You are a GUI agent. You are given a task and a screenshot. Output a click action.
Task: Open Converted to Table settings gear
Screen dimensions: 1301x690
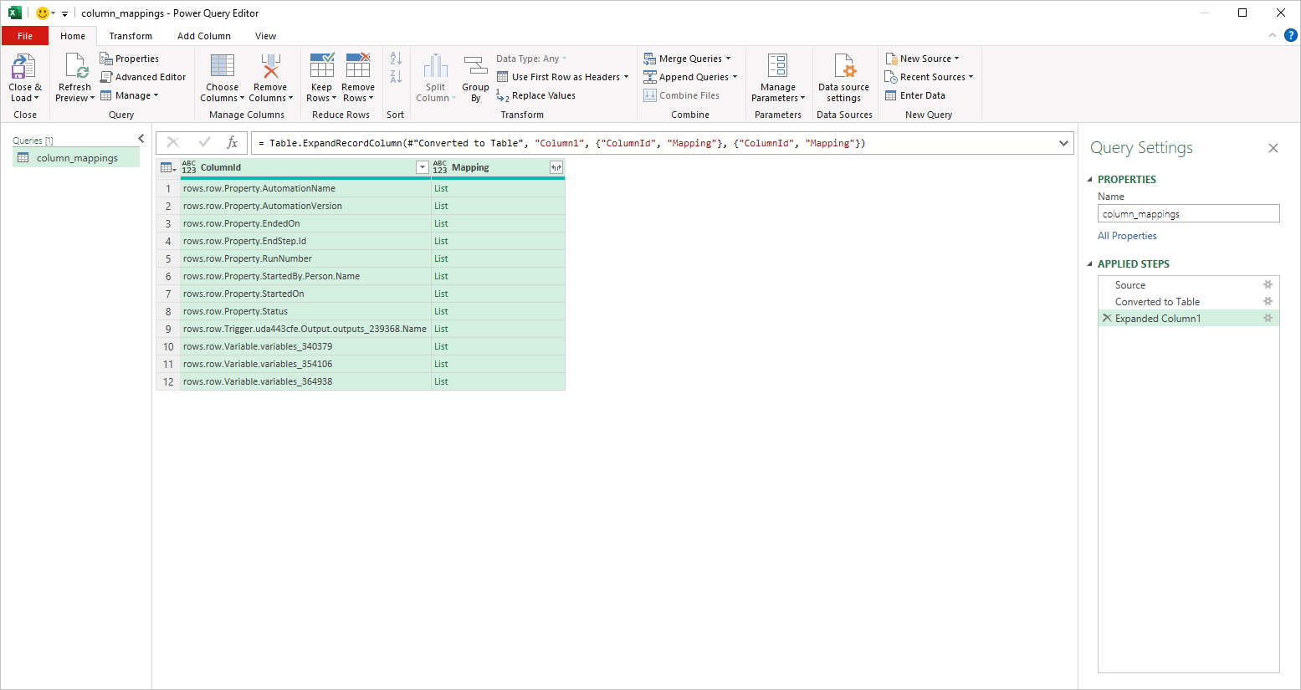tap(1268, 302)
